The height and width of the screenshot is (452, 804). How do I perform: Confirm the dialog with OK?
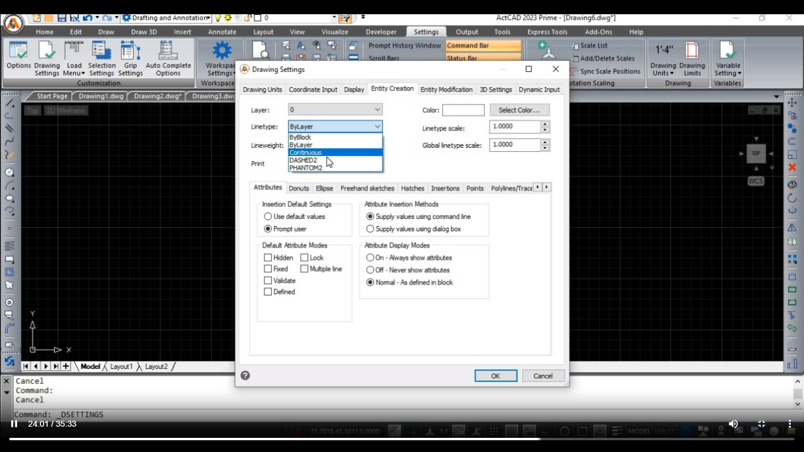[x=496, y=376]
